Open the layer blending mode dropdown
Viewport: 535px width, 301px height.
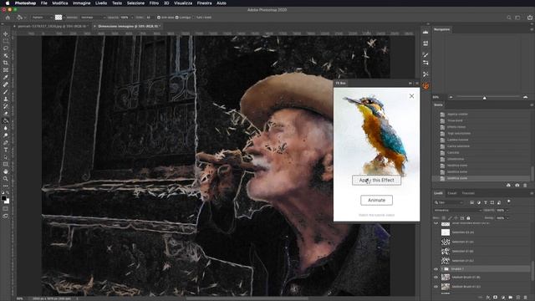point(457,210)
